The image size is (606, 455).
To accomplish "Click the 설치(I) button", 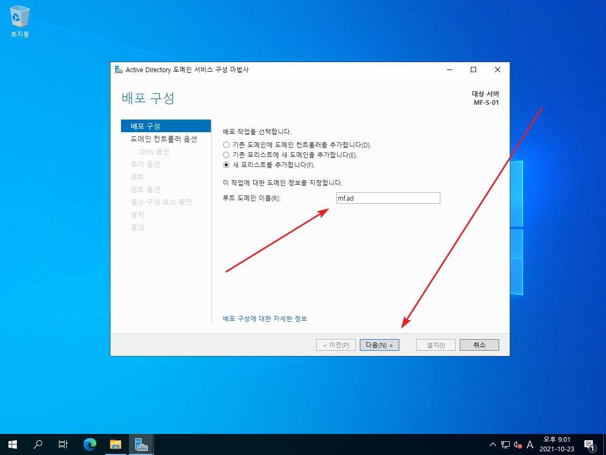I will (436, 345).
